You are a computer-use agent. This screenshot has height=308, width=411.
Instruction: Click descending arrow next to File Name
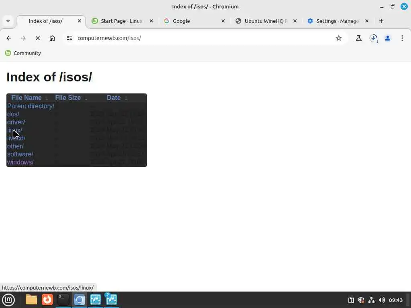(x=47, y=98)
